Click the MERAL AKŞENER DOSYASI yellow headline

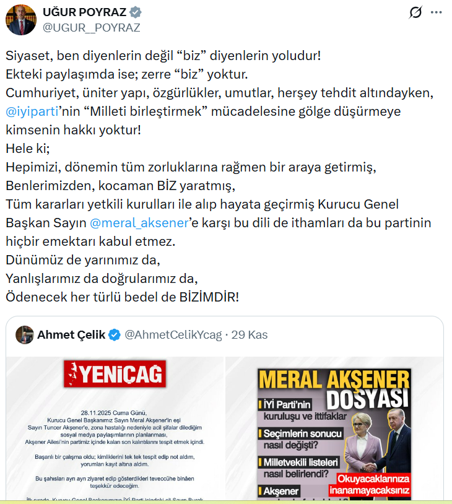click(x=334, y=389)
